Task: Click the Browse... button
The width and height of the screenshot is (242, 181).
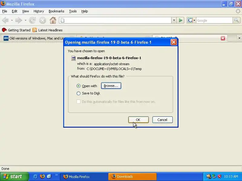Action: tap(111, 86)
